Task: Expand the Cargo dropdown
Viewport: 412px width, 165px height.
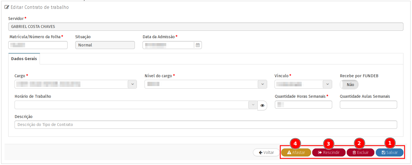Action: (132, 84)
